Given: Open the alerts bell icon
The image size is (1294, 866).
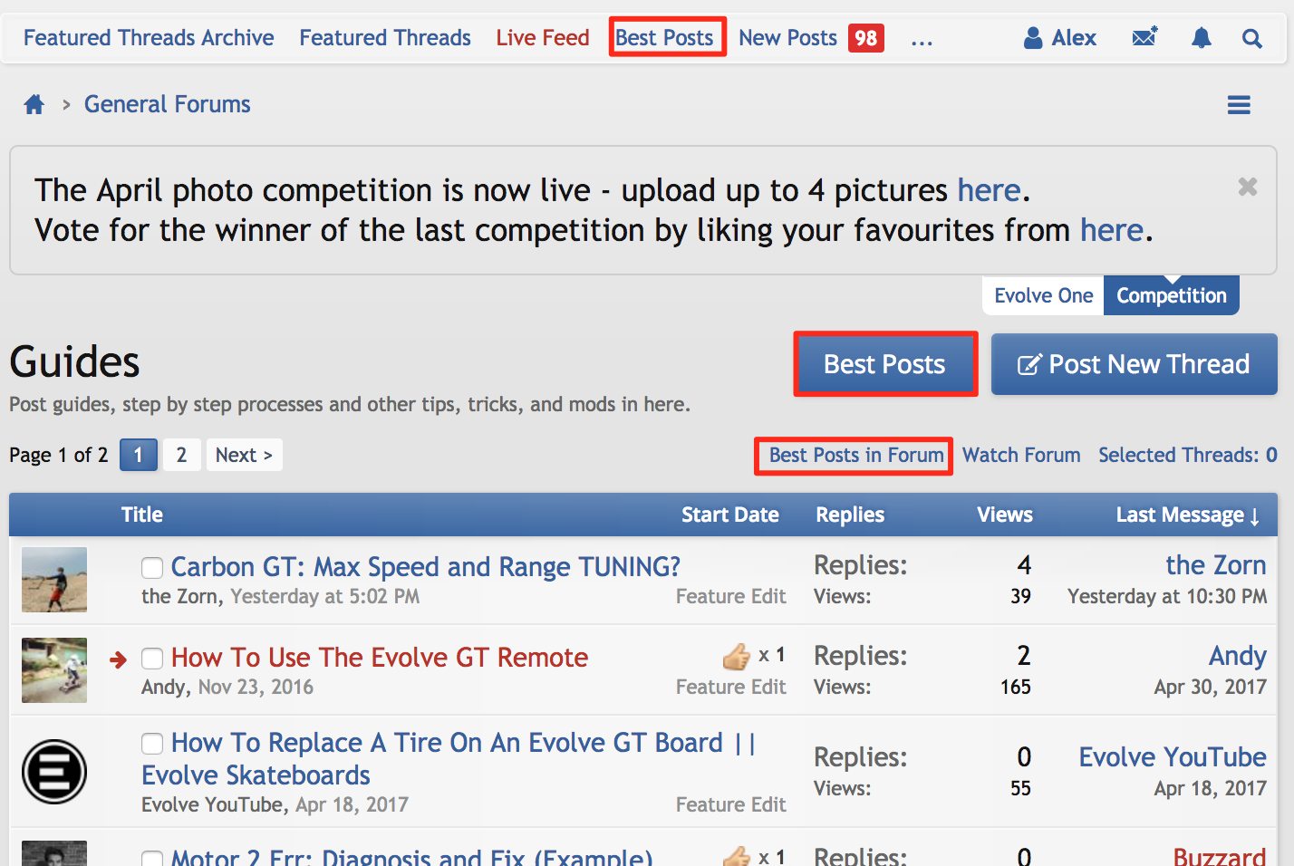Looking at the screenshot, I should [x=1201, y=38].
